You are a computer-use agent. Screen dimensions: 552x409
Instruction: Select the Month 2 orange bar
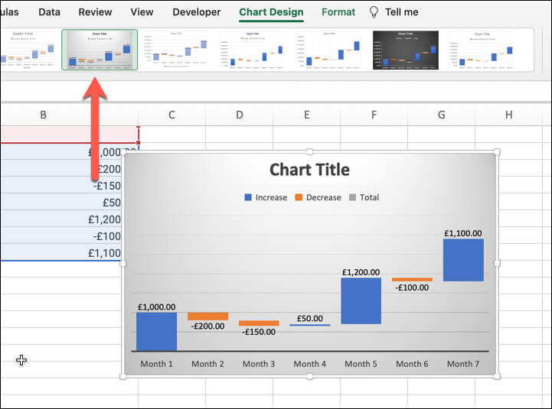pyautogui.click(x=207, y=316)
